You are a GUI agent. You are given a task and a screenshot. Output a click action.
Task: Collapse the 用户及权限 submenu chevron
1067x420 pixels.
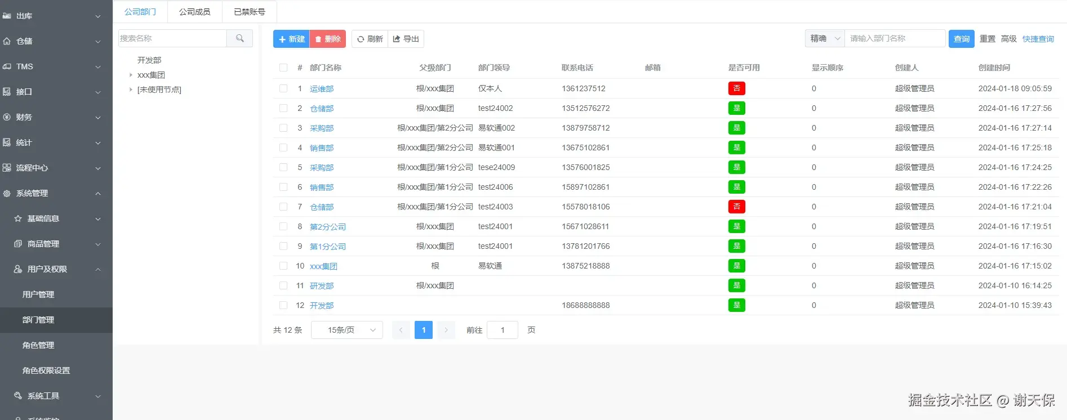click(x=98, y=269)
